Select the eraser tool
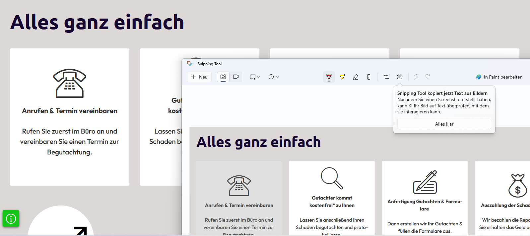 [356, 77]
